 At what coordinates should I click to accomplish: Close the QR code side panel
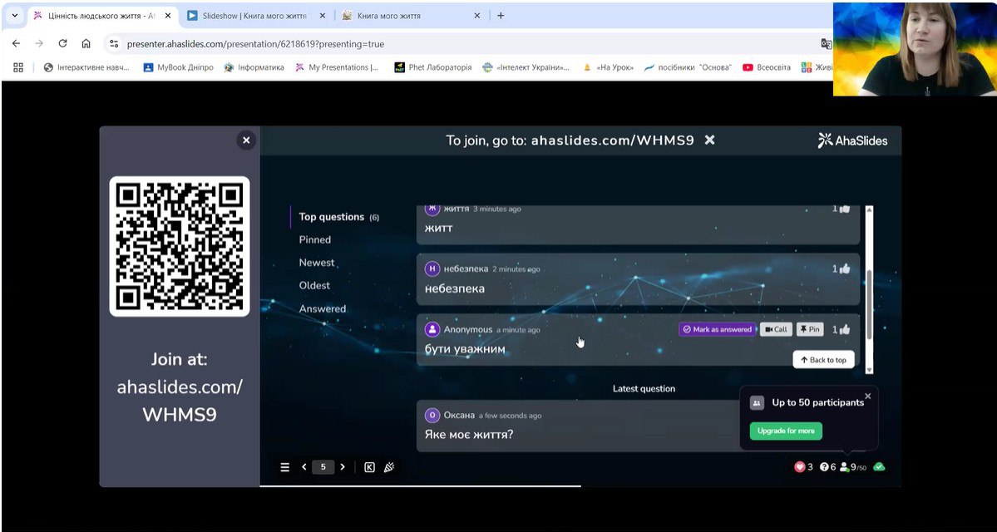click(x=246, y=140)
